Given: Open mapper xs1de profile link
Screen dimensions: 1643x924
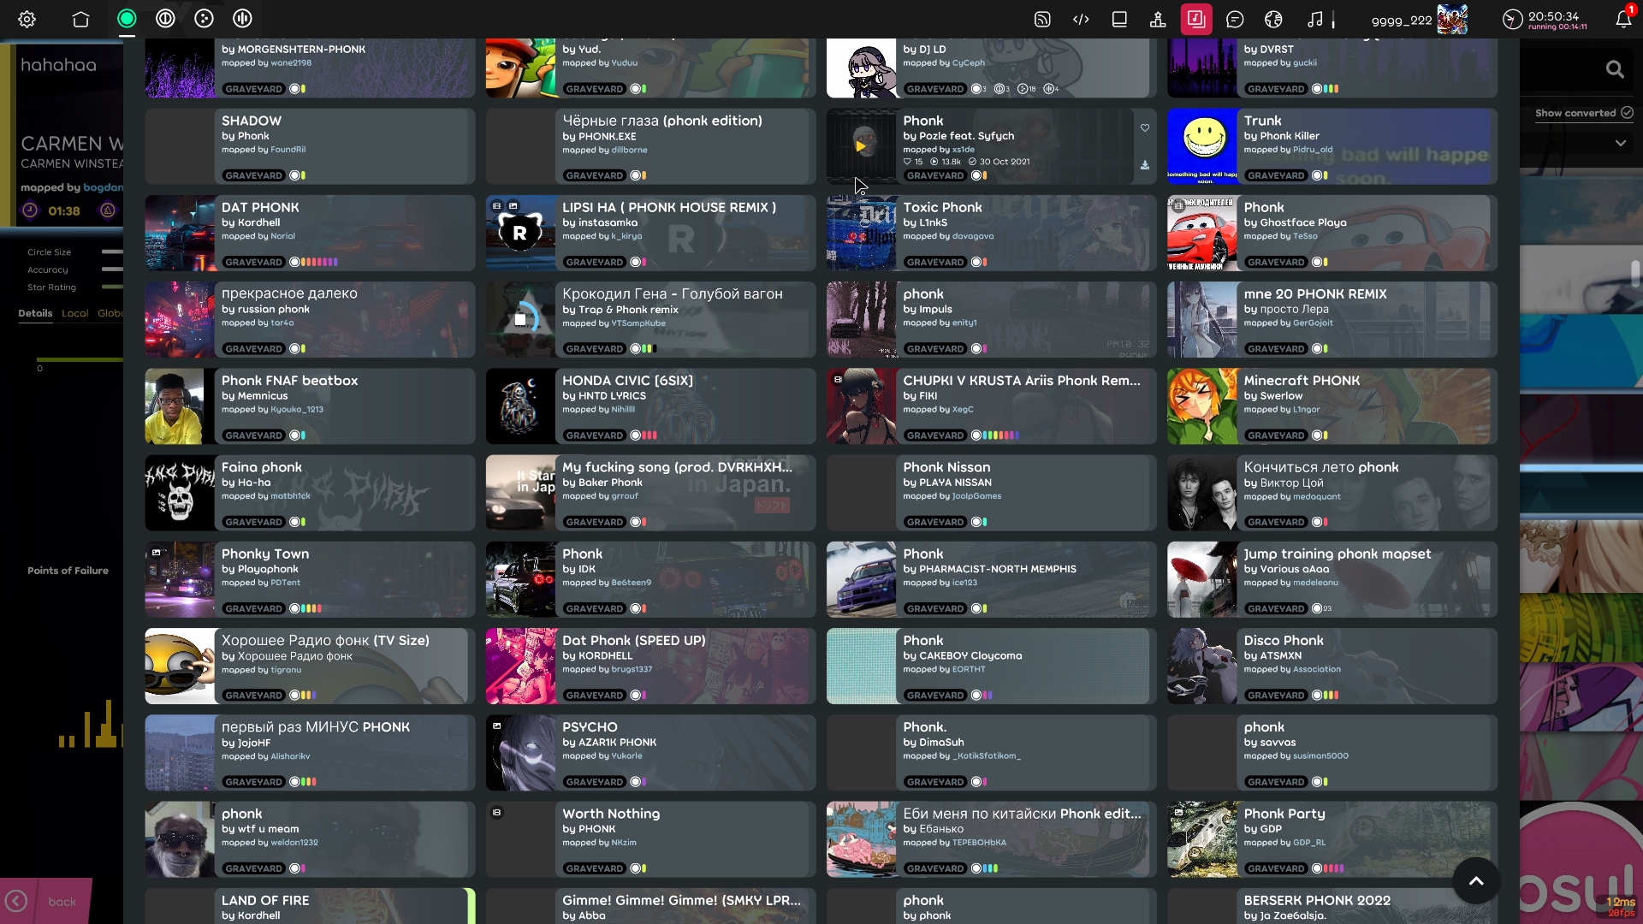Looking at the screenshot, I should click(x=963, y=150).
